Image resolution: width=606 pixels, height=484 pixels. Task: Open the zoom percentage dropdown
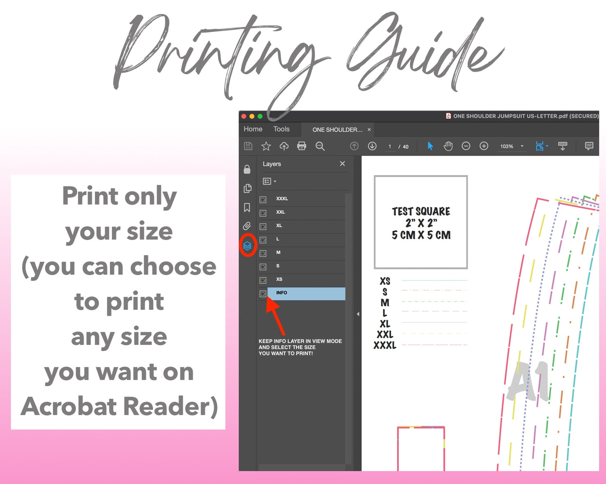click(522, 146)
